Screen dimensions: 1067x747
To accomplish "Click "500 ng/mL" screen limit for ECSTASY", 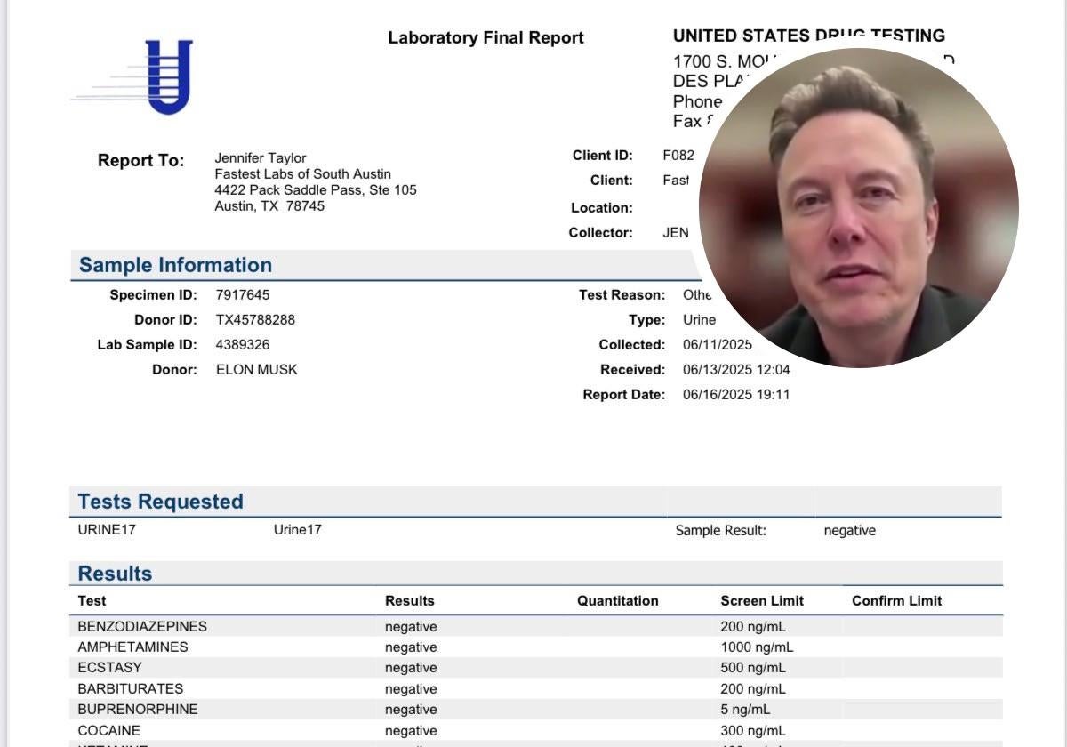I will (753, 668).
